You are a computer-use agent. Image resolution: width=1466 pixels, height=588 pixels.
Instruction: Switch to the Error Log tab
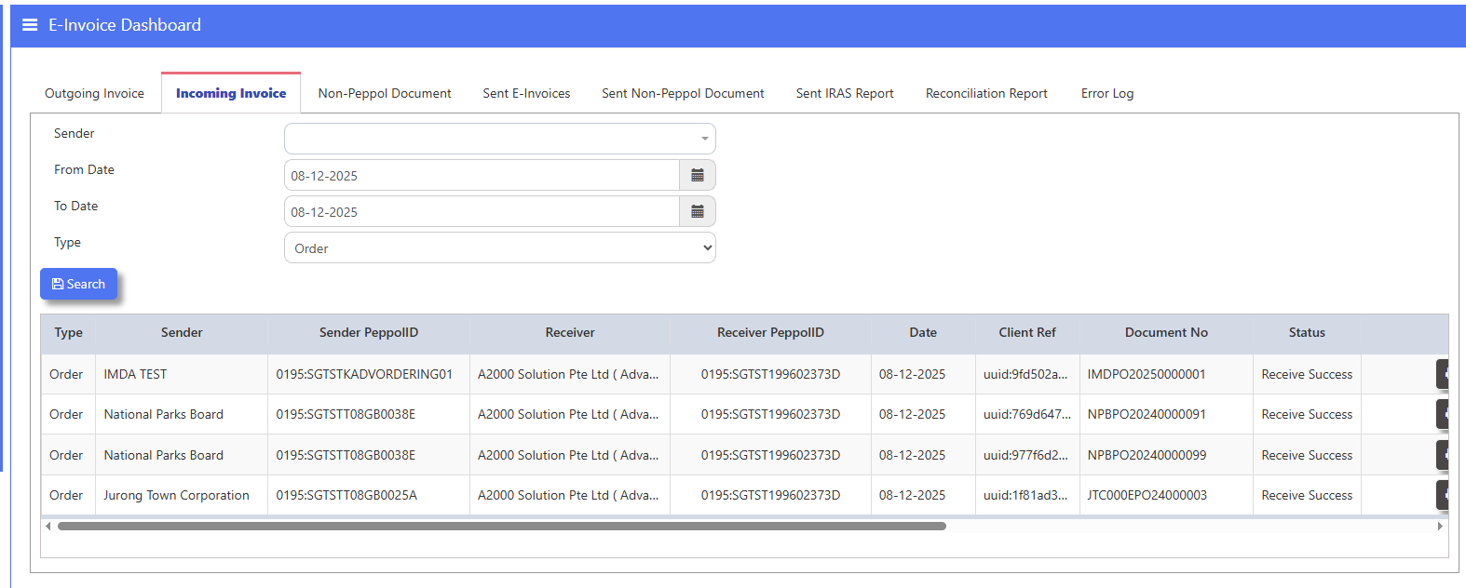point(1107,93)
